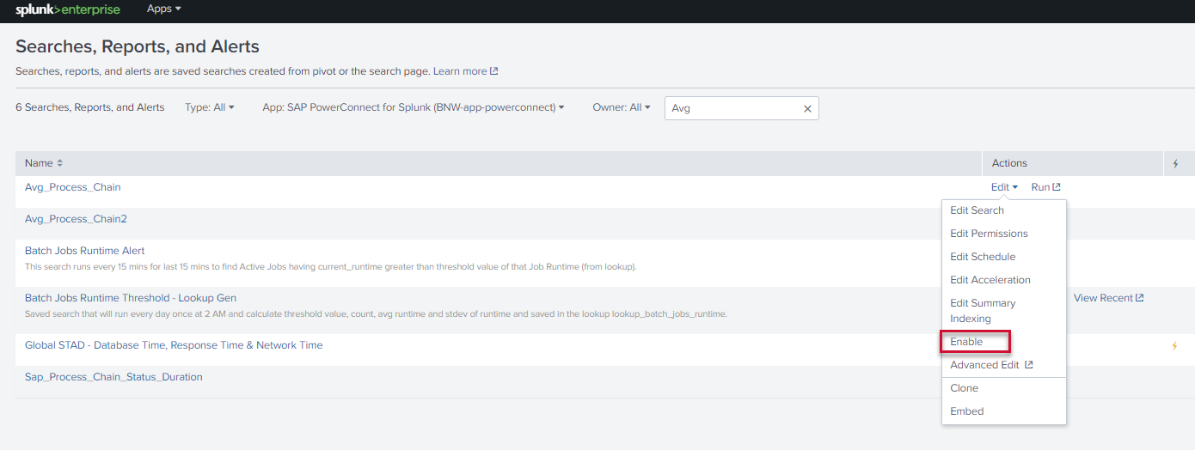Viewport: 1195px width, 450px height.
Task: Click Advanced Edit menu entry
Action: [x=990, y=365]
